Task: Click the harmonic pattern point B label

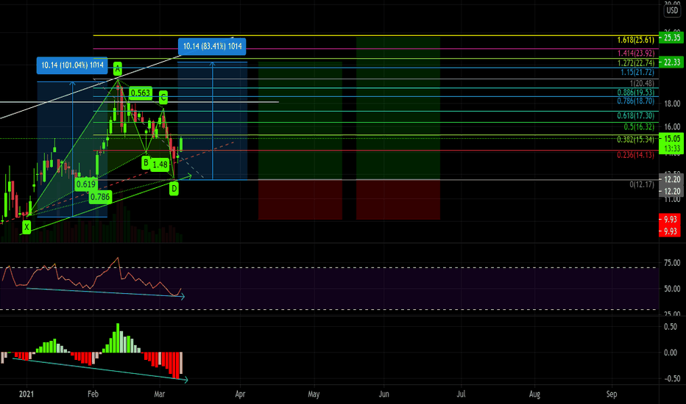Action: click(146, 163)
